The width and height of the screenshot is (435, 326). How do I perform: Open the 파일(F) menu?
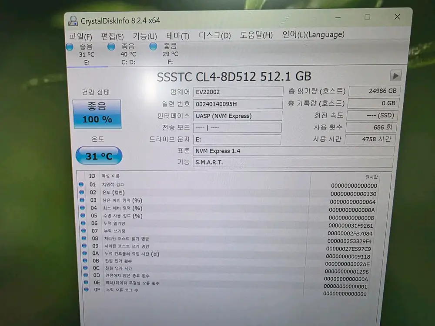tap(81, 37)
